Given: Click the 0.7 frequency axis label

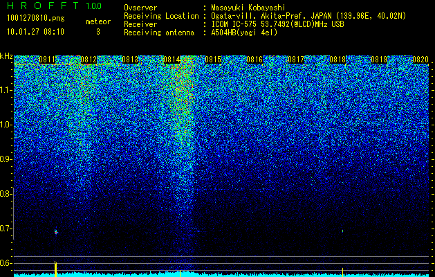Looking at the screenshot, I should point(6,229).
